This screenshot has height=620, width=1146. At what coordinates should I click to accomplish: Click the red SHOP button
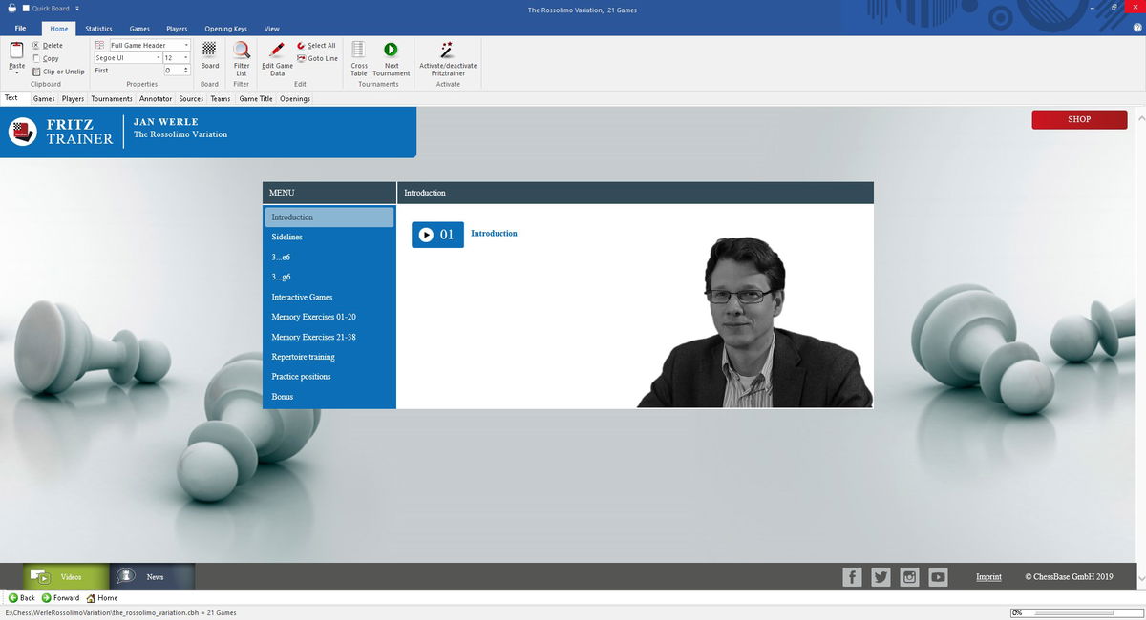pos(1079,119)
